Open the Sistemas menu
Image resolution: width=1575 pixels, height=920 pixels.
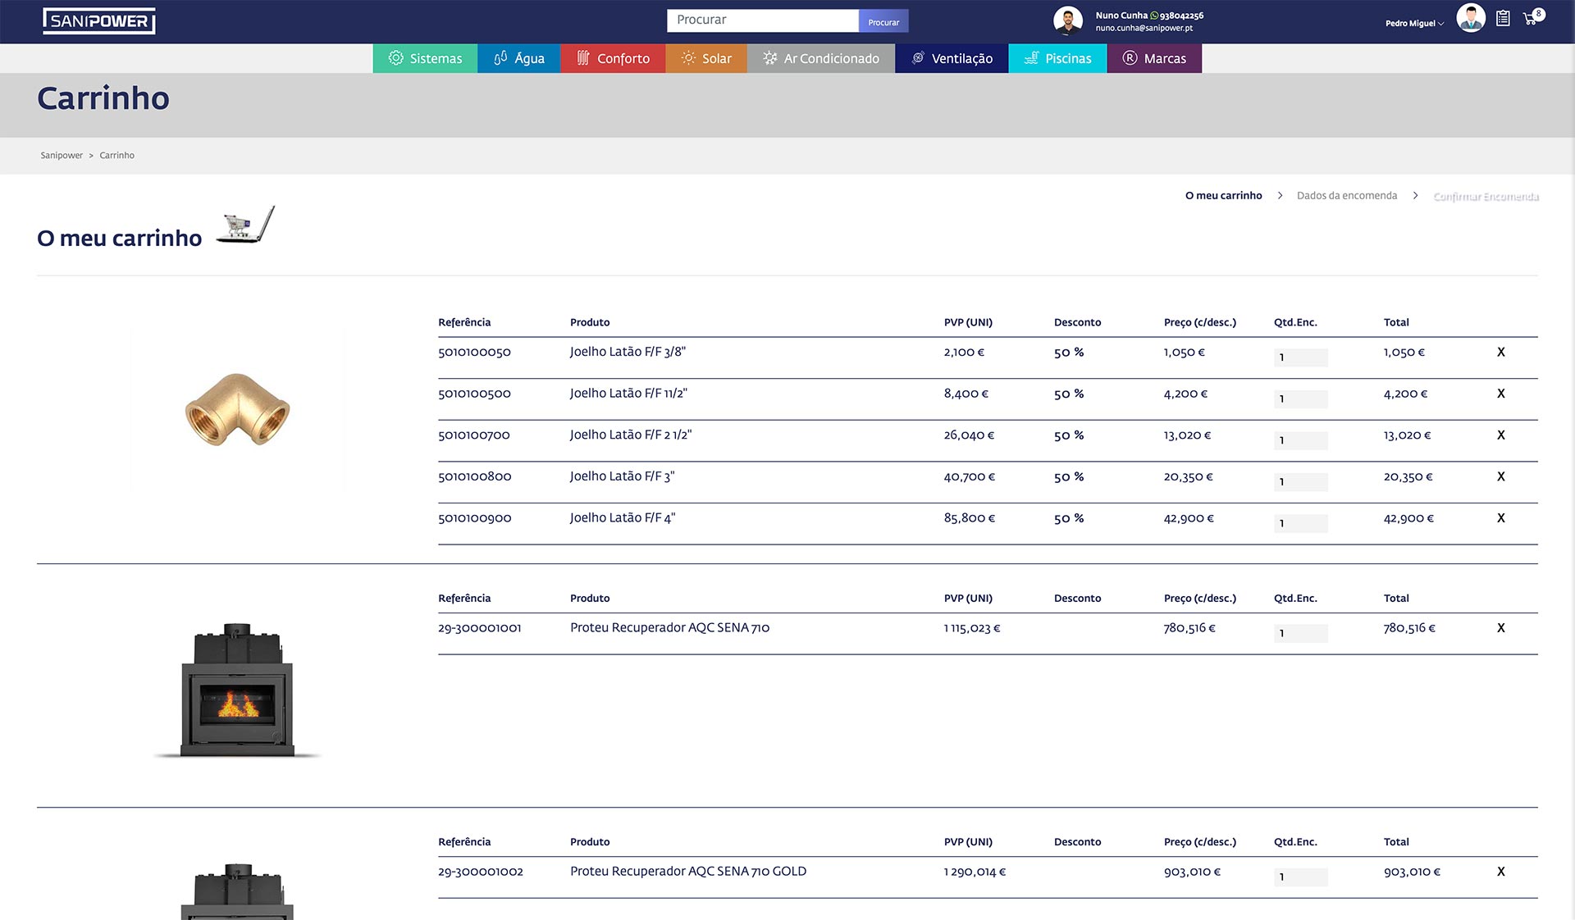click(x=425, y=58)
